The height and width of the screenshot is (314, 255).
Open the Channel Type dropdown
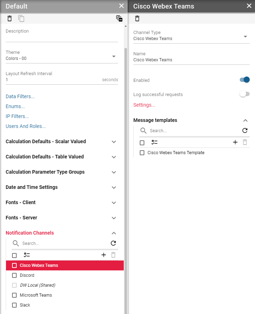coord(245,37)
